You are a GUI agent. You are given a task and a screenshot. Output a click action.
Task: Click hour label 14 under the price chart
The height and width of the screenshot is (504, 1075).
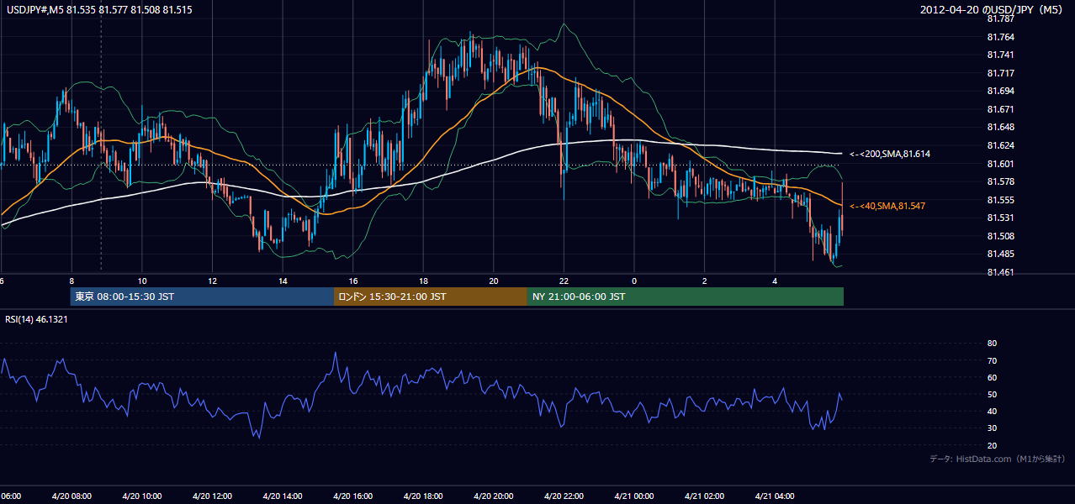(283, 281)
